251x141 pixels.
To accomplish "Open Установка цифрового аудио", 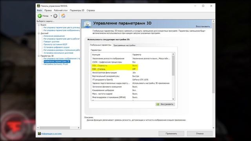I will (56, 47).
